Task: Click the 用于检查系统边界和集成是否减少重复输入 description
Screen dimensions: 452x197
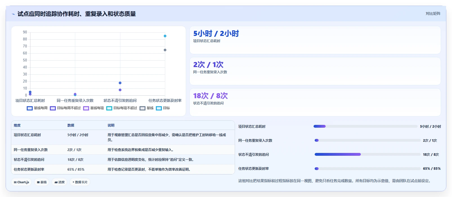Action: (x=140, y=150)
